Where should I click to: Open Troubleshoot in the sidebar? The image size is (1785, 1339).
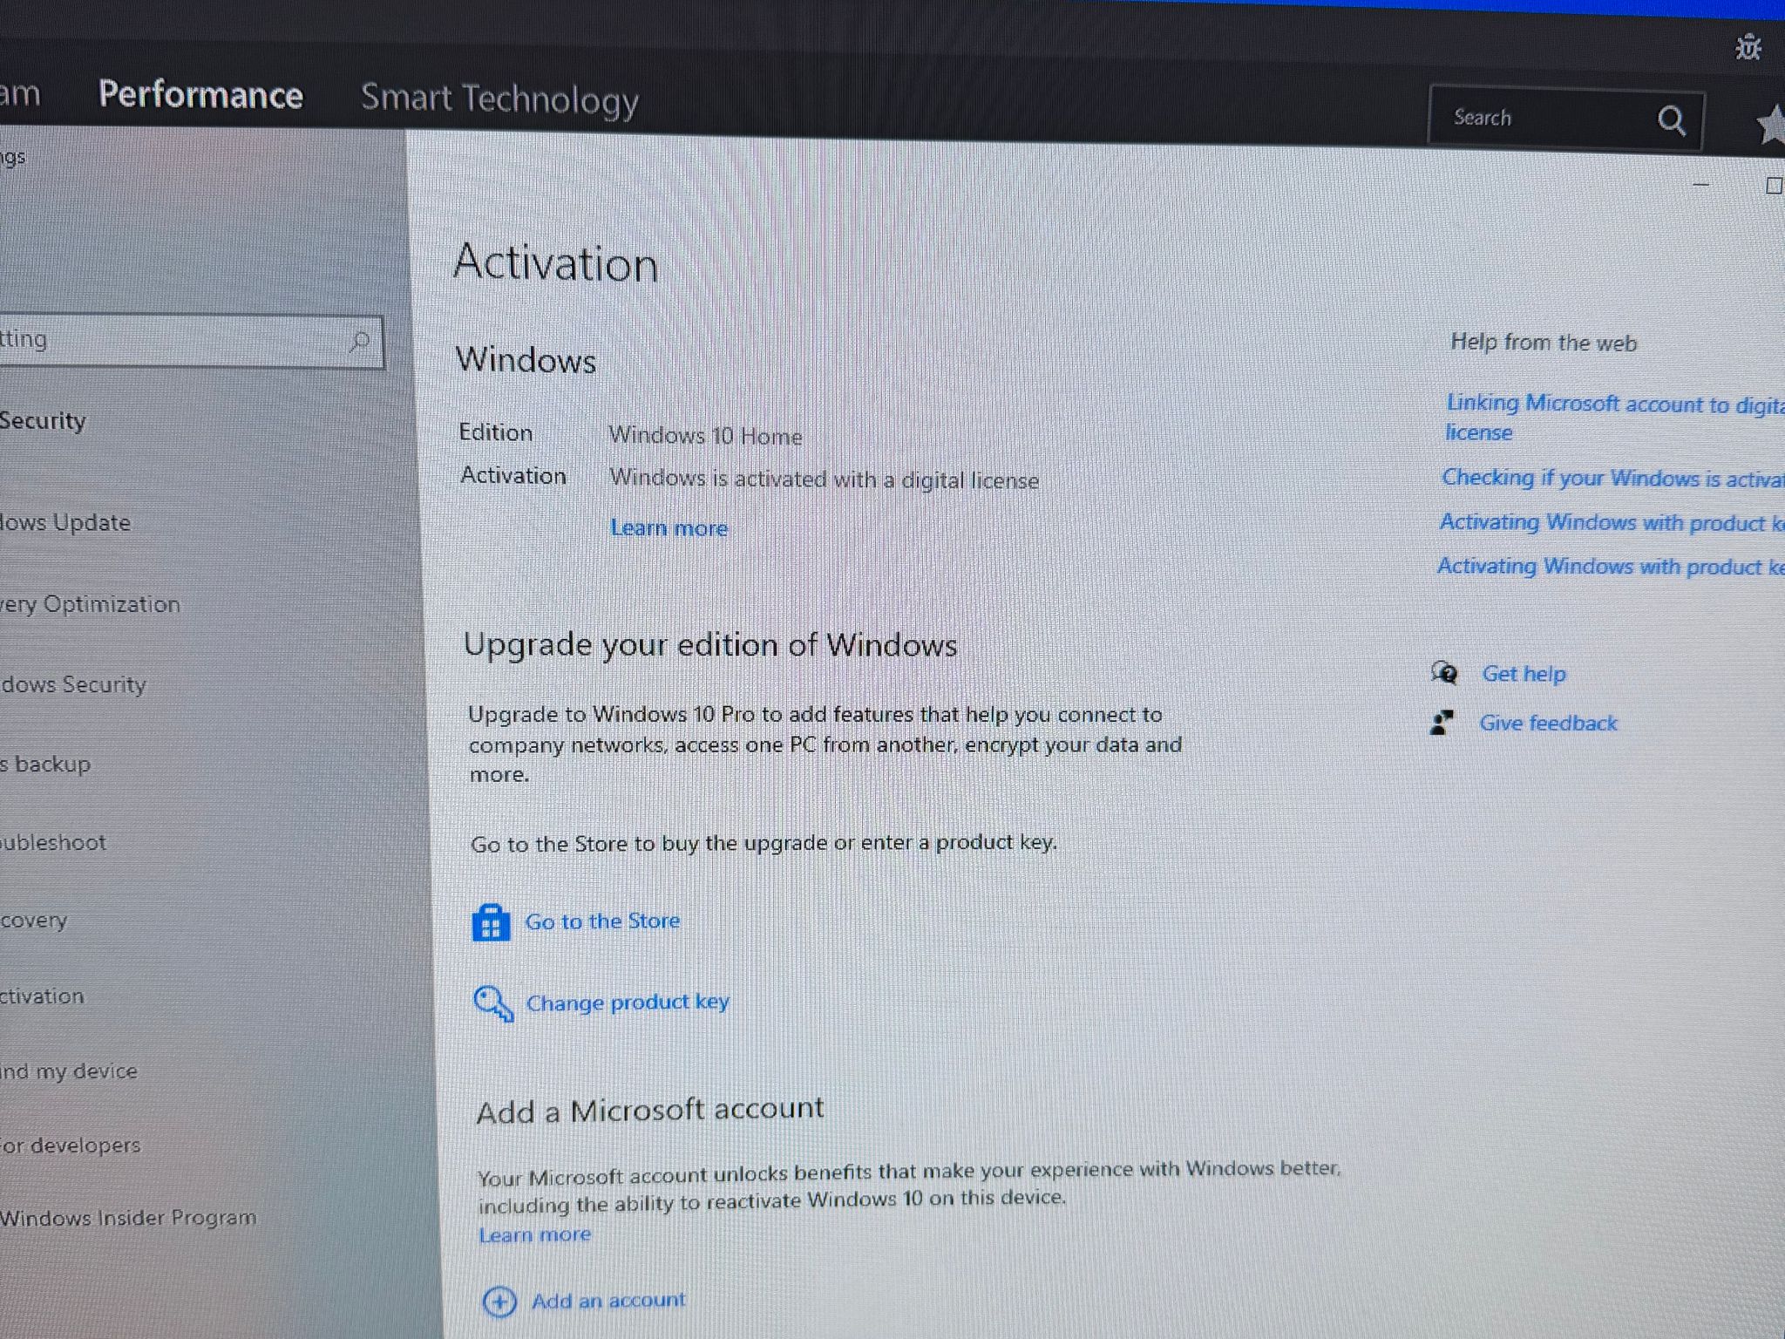click(53, 842)
